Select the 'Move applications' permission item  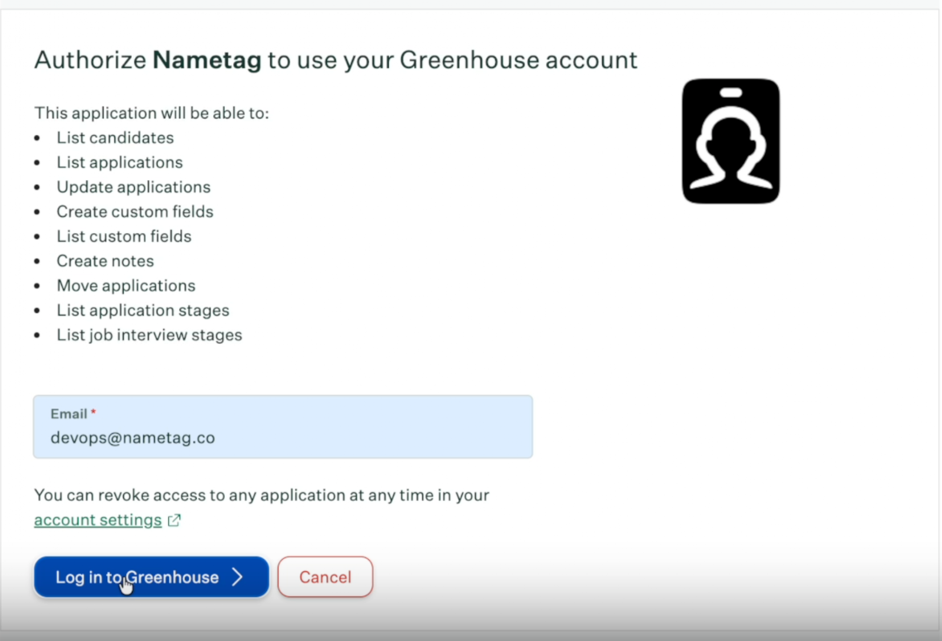(126, 286)
